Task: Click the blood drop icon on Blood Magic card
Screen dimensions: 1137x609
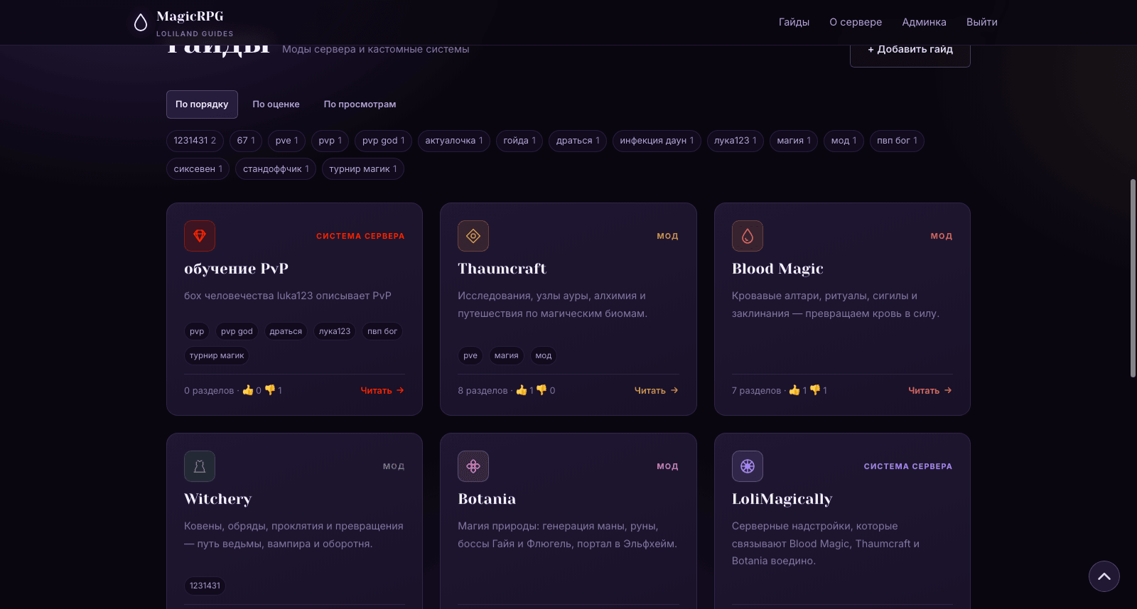Action: pyautogui.click(x=748, y=236)
